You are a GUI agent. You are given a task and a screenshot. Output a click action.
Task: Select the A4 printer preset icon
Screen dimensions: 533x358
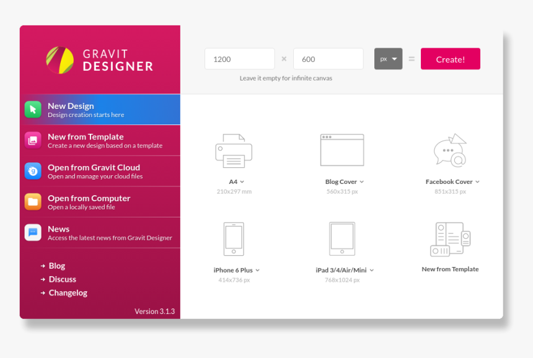(x=234, y=151)
